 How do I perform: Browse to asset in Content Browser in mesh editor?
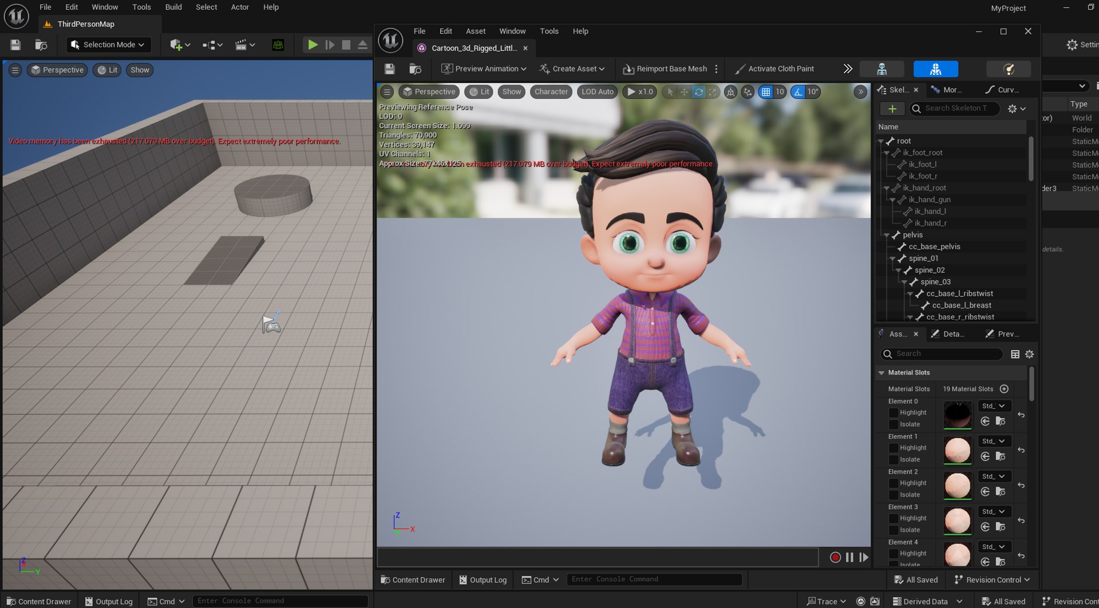(x=416, y=69)
